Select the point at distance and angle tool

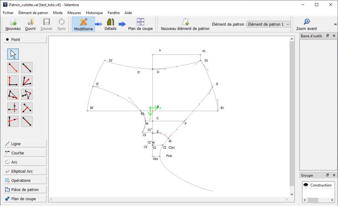pyautogui.click(x=13, y=67)
